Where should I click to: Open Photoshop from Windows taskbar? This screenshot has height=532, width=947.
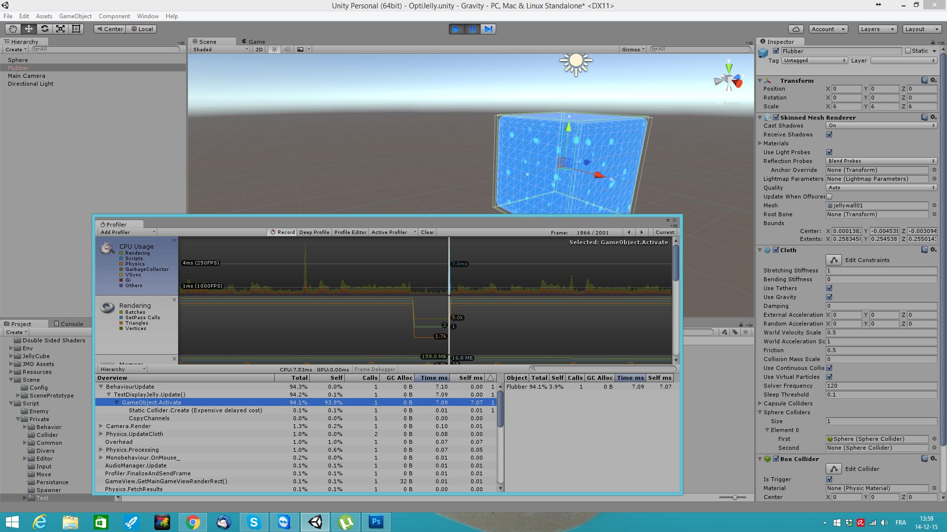pos(376,522)
